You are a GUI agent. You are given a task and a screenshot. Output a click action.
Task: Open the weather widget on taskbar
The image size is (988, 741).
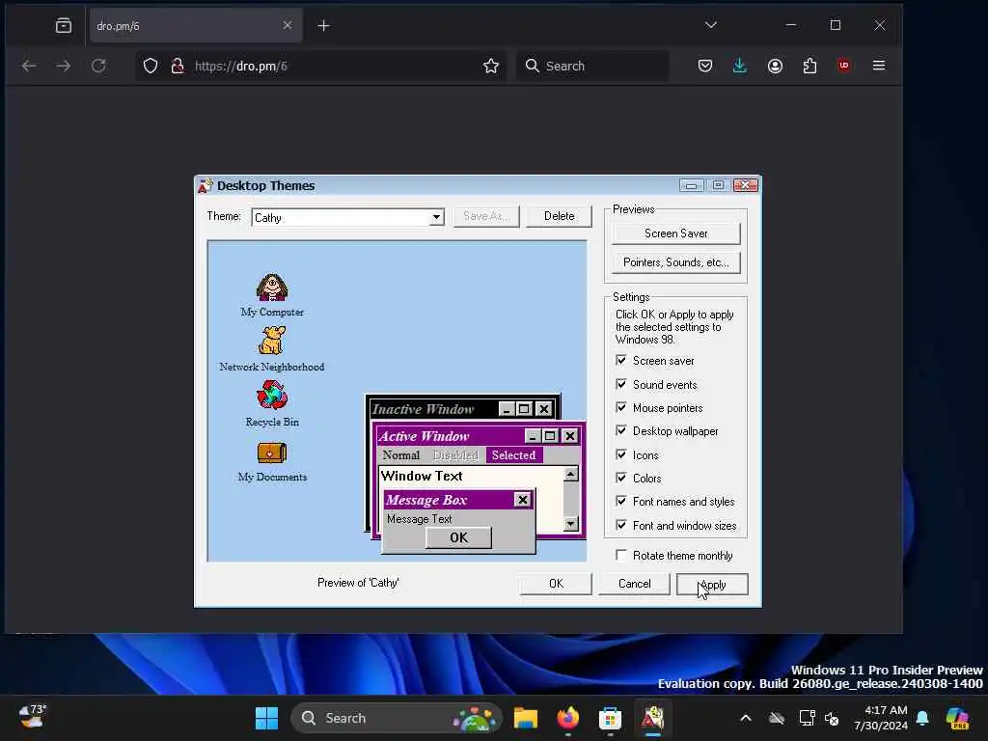coord(32,717)
